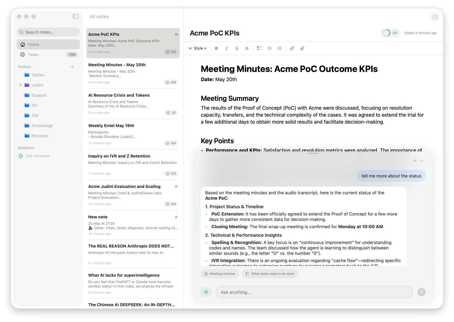Grab the chat panel drag handle
Screen dimensions: 454x322
click(313, 154)
